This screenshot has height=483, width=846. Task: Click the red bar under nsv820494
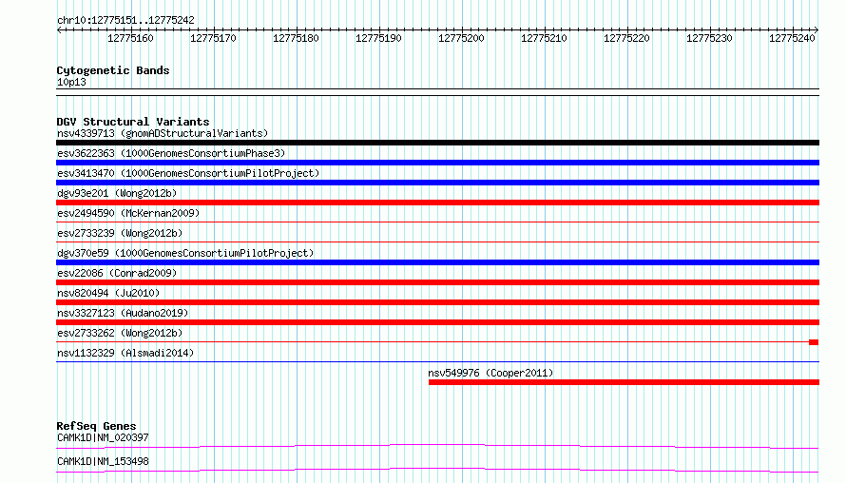pyautogui.click(x=437, y=302)
